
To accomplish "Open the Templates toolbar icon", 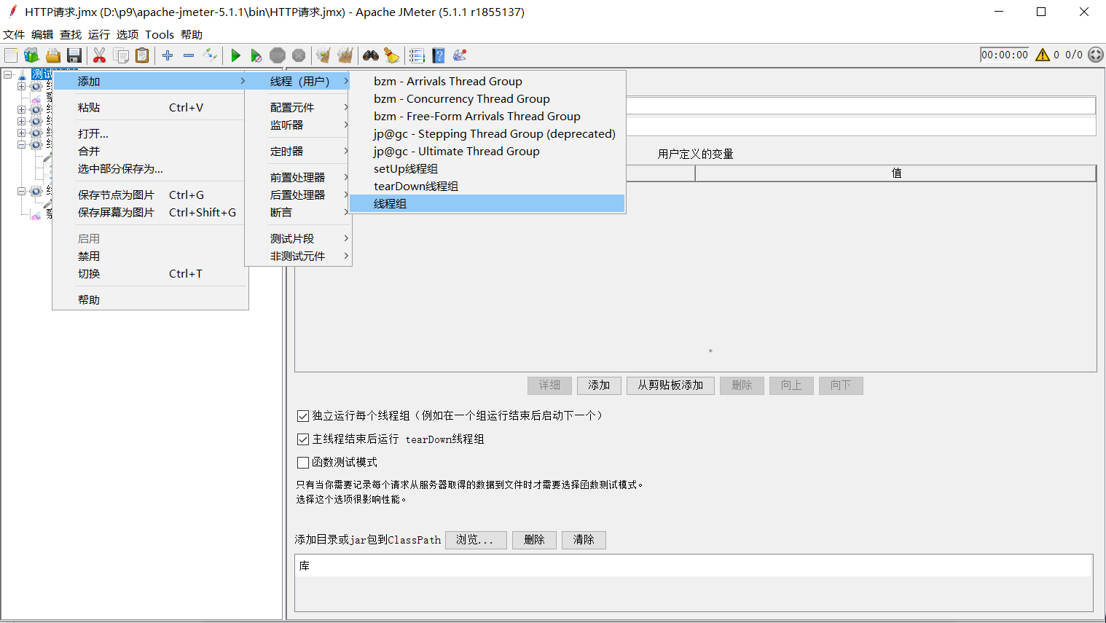I will [31, 55].
